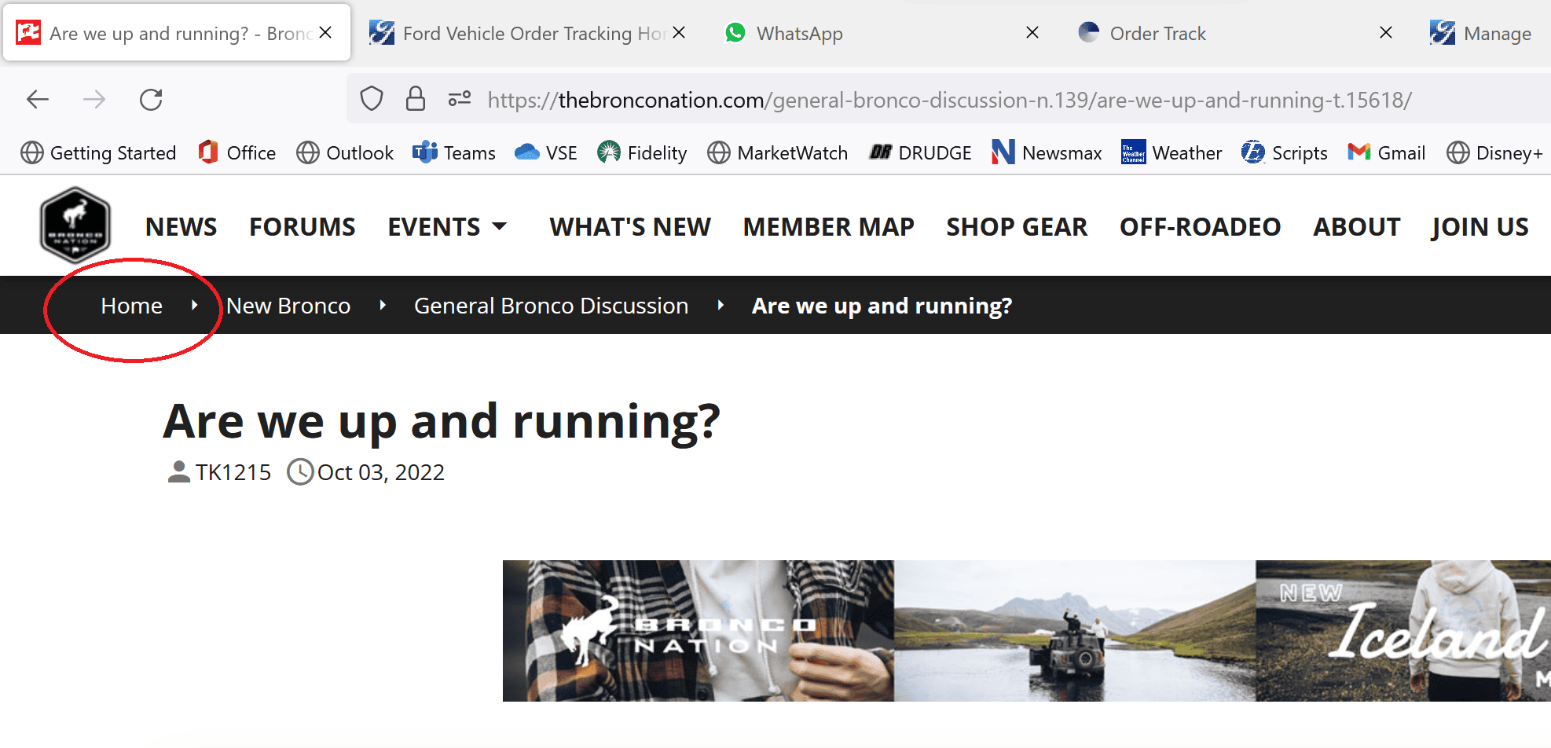Open MEMBER MAP in site navigation
Screen dimensions: 1551x748
[x=829, y=227]
